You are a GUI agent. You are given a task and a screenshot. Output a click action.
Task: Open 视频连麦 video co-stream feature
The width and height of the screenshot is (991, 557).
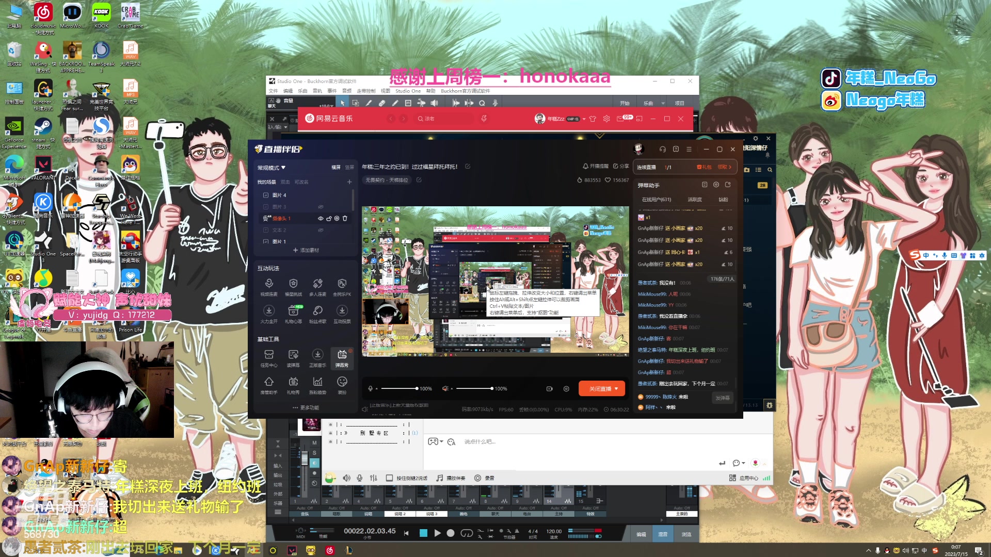click(x=269, y=287)
